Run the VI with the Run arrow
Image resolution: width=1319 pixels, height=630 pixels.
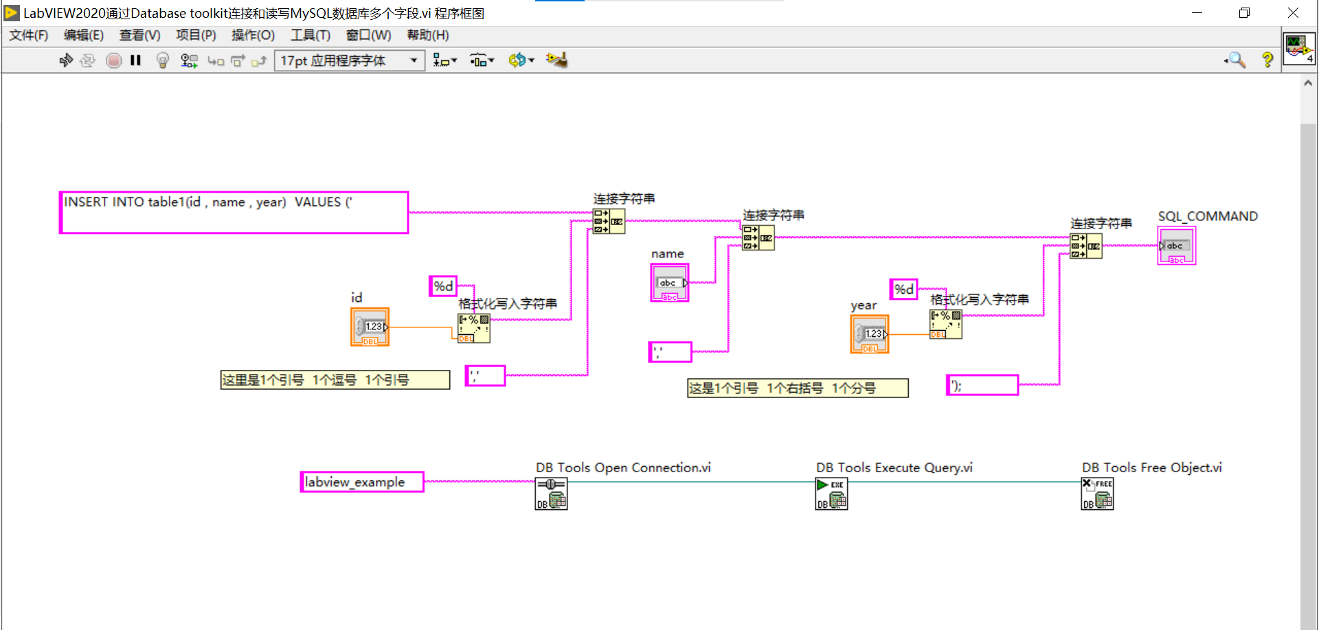[x=65, y=60]
